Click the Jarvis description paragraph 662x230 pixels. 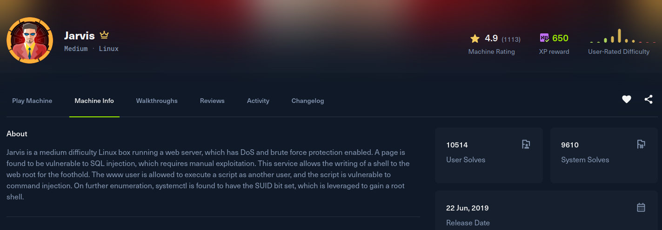coord(208,174)
